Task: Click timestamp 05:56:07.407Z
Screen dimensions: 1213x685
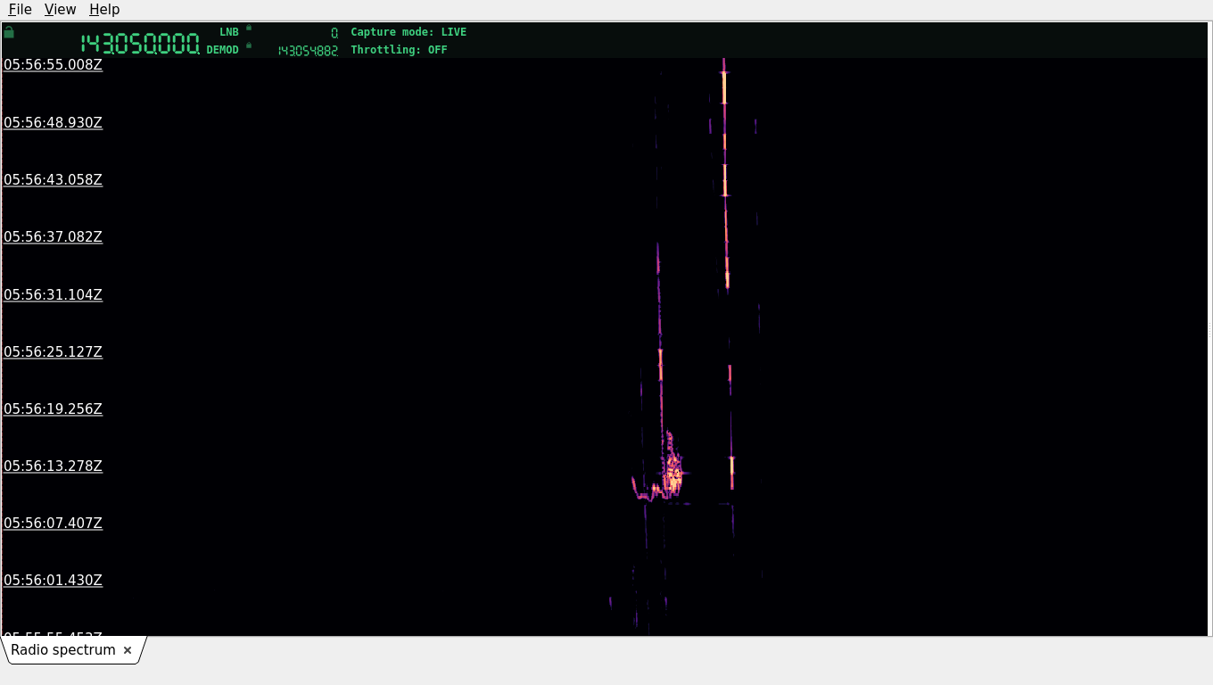Action: [x=54, y=523]
